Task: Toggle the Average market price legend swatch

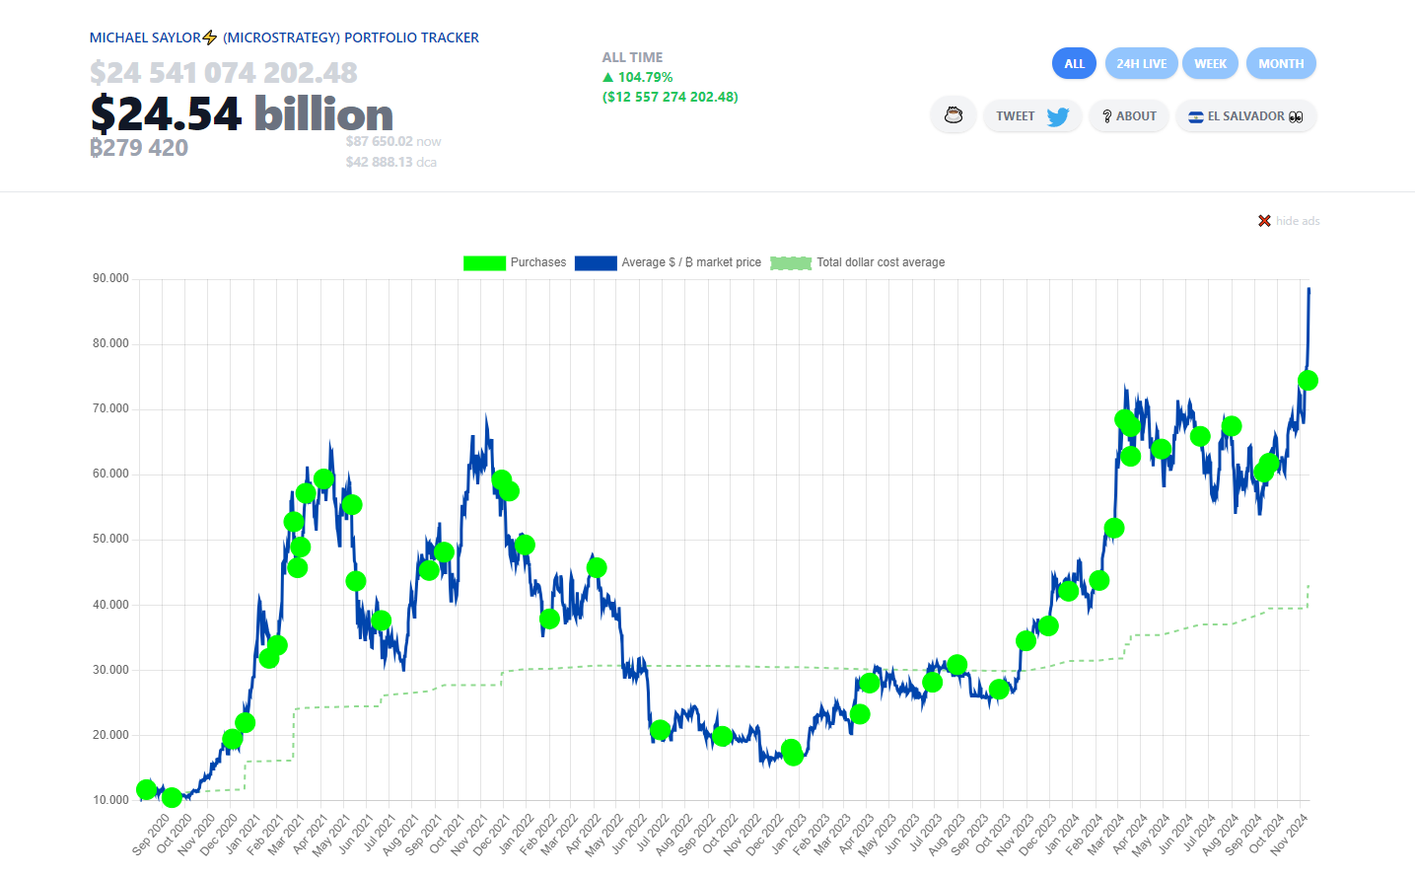Action: (596, 262)
